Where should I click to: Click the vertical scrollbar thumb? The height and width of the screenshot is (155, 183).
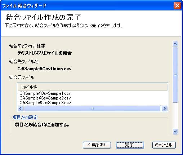(175, 75)
